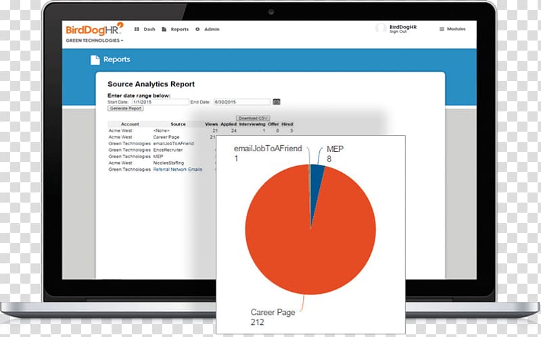
Task: Click the BirdDogHR username text
Action: coord(403,27)
